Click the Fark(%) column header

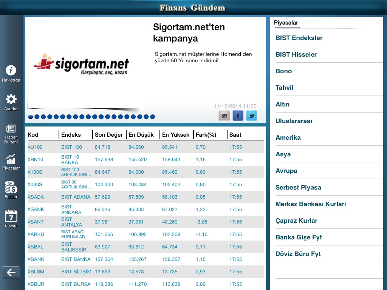[206, 135]
